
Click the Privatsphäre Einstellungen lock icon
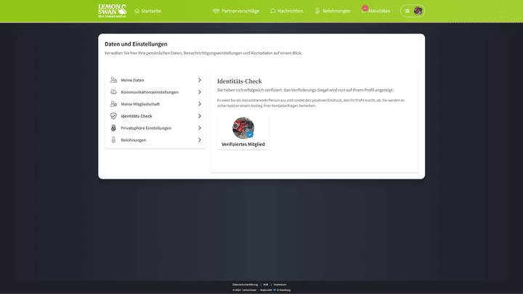pos(113,128)
